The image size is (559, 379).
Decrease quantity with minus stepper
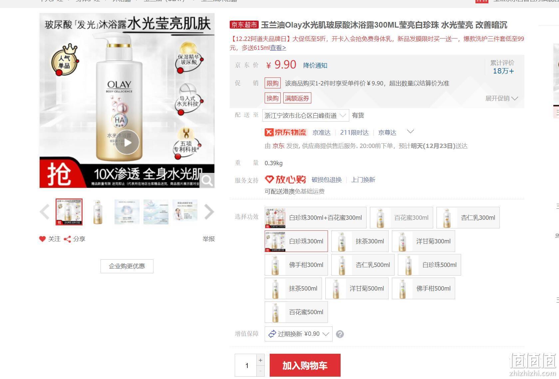[x=260, y=371]
